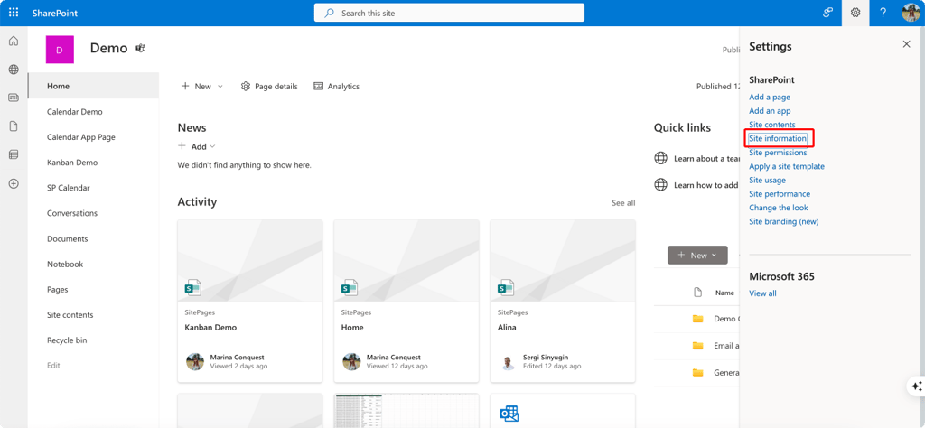Screen dimensions: 925x428
Task: Open Site usage in Settings
Action: click(x=768, y=180)
